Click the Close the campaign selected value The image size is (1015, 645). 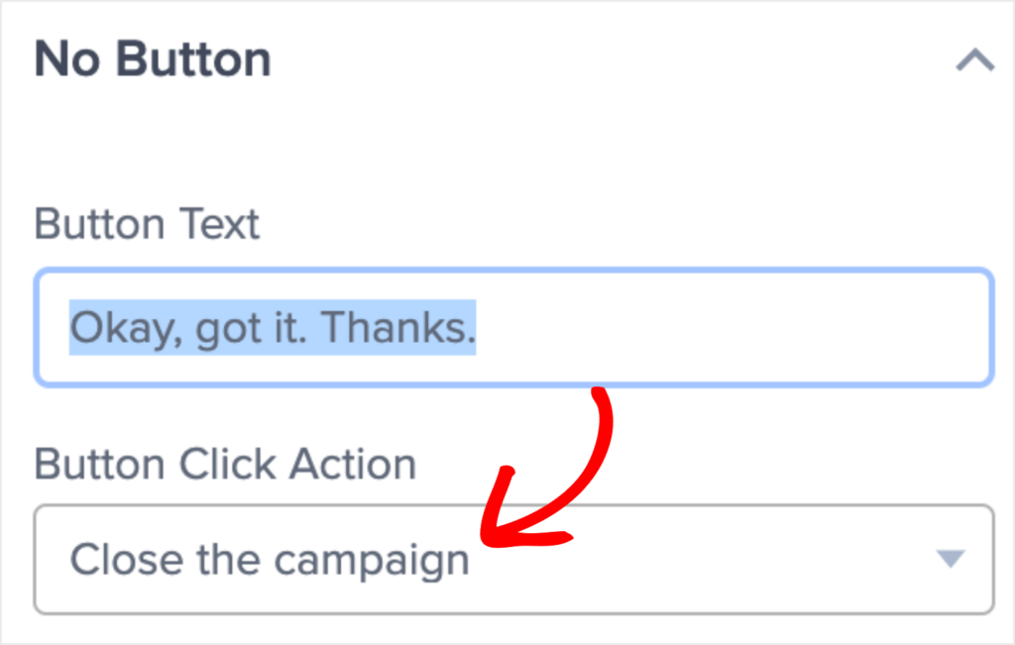point(268,560)
